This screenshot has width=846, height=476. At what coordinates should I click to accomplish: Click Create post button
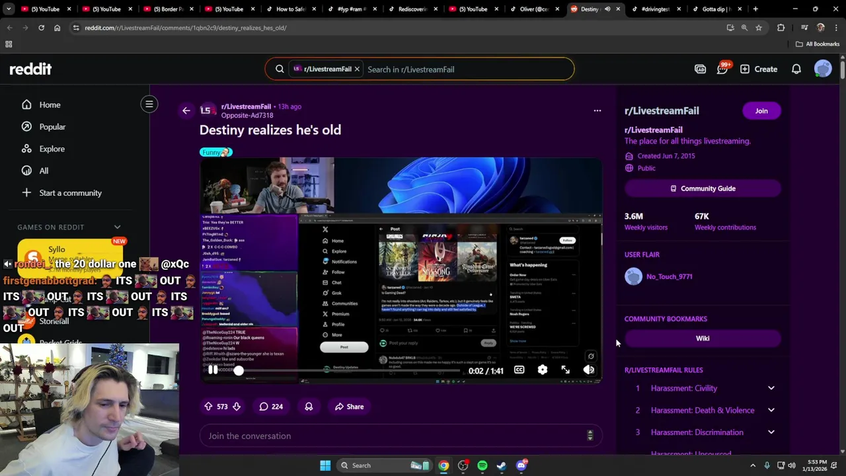pyautogui.click(x=759, y=69)
